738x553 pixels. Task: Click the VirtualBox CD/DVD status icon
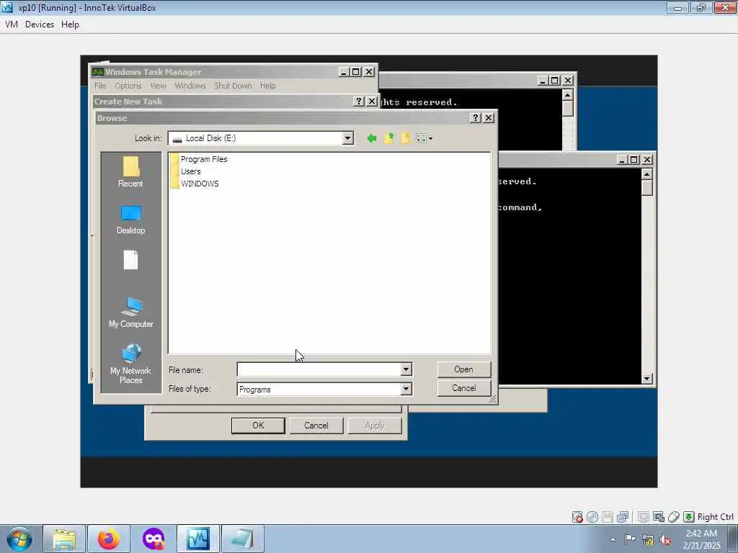pos(592,517)
